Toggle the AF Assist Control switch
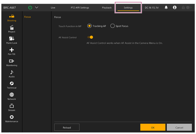The width and height of the screenshot is (196, 134). [90, 37]
